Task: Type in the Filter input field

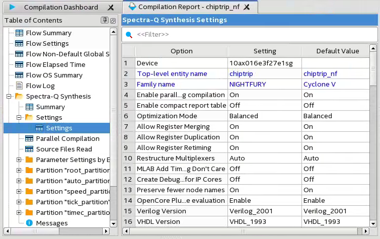Action: click(252, 35)
